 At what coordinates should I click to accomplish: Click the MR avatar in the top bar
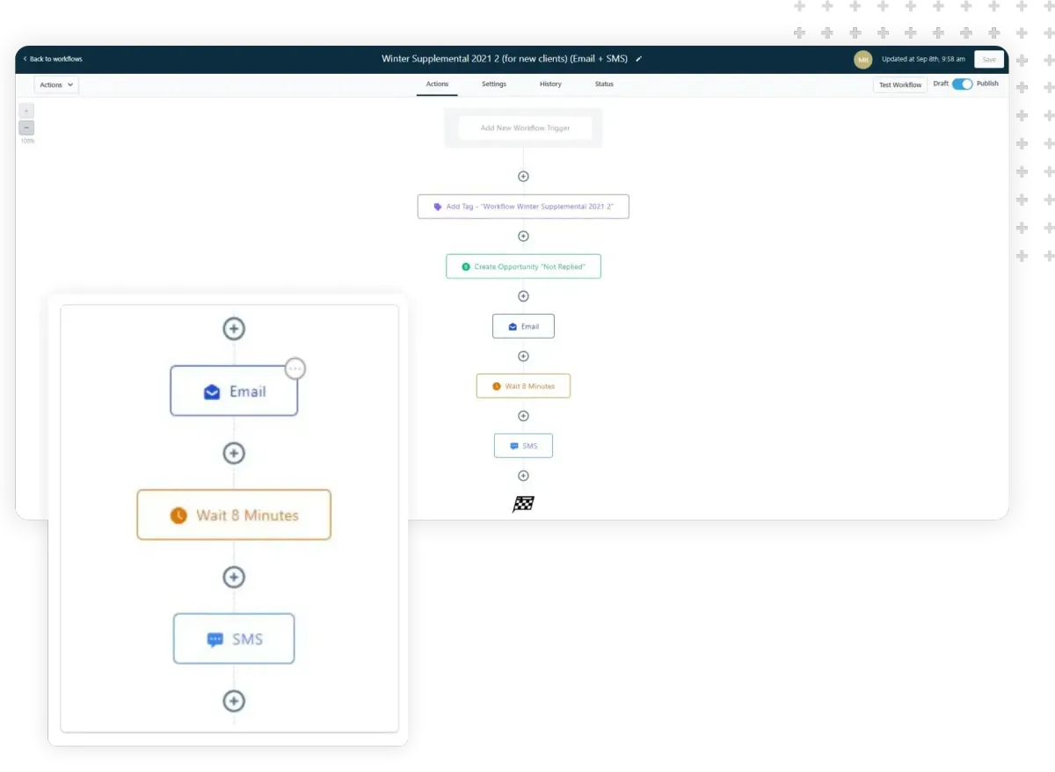point(862,59)
